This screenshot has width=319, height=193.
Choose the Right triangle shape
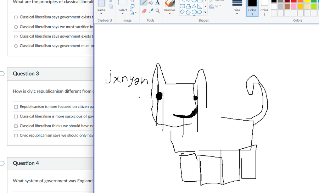(200, 6)
